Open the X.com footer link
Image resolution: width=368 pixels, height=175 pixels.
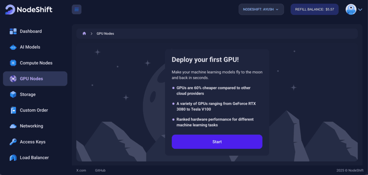(x=81, y=170)
